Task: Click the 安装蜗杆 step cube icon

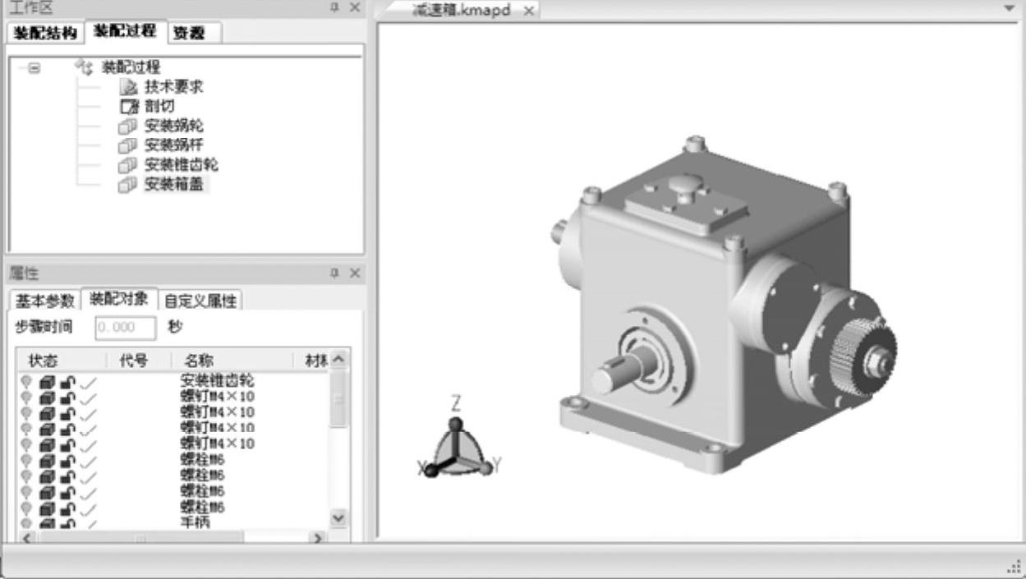Action: coord(127,146)
